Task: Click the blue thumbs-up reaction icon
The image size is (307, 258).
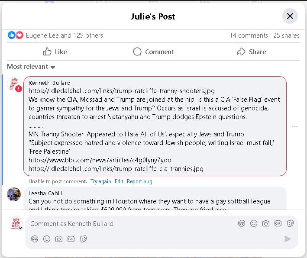Action: (12, 35)
